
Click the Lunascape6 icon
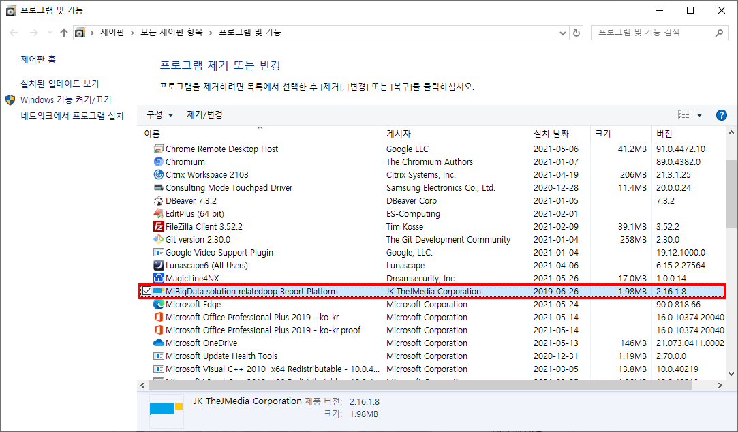click(159, 266)
